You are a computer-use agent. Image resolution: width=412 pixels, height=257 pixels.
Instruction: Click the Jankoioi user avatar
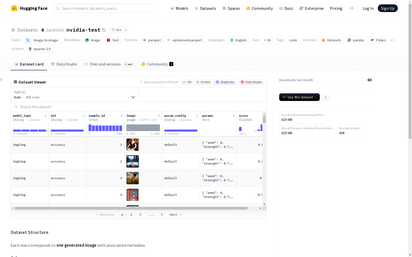coord(43,30)
